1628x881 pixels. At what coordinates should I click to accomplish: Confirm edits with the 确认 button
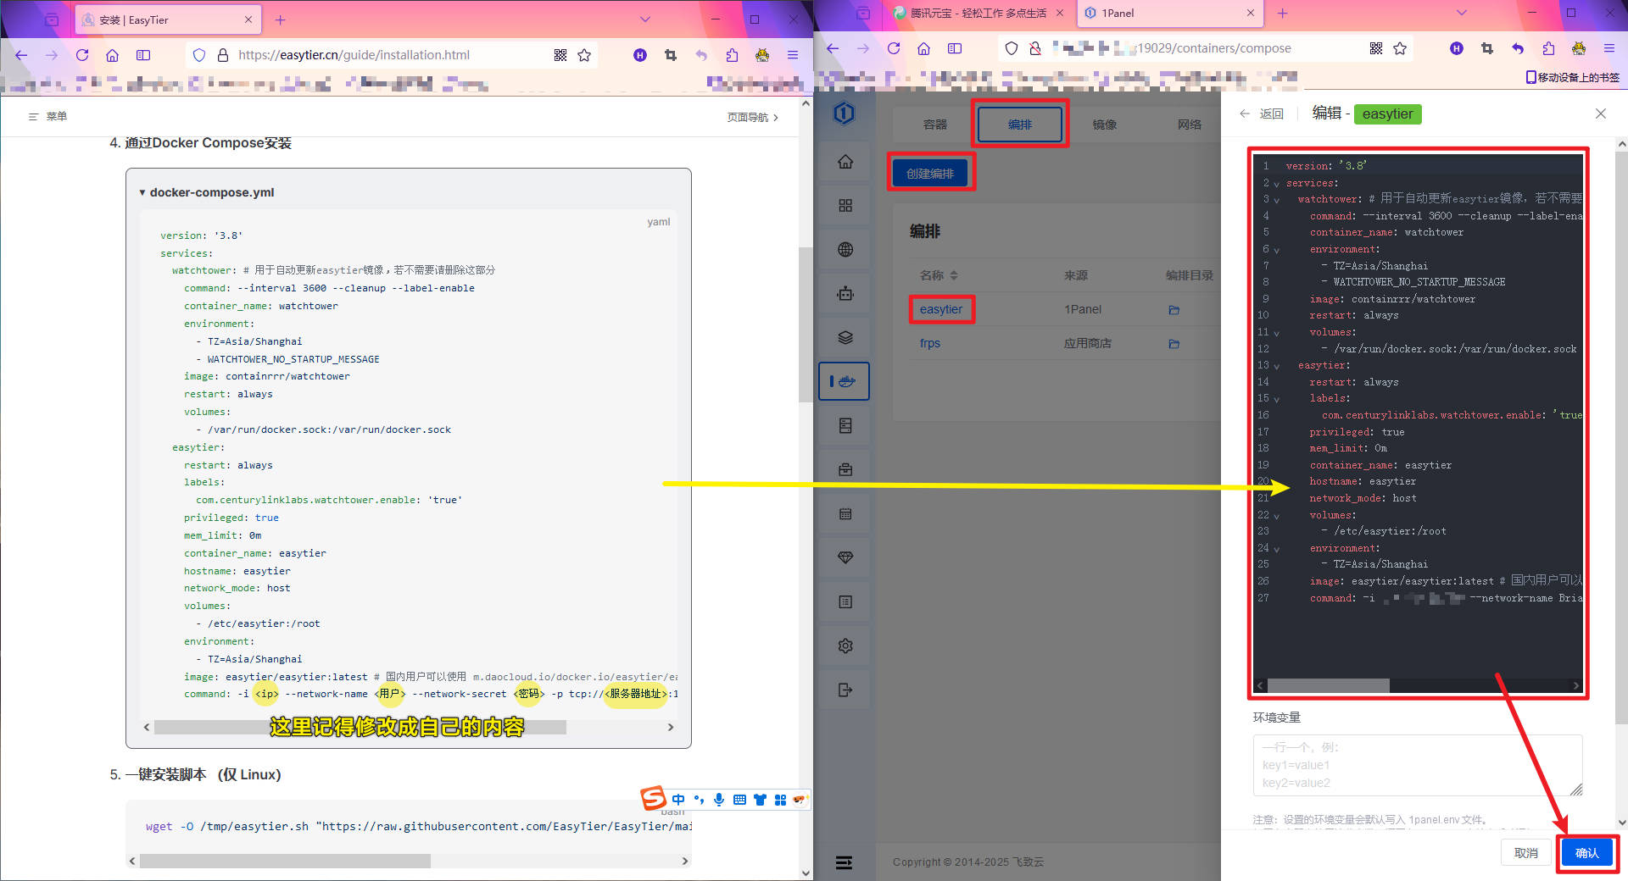click(x=1586, y=853)
